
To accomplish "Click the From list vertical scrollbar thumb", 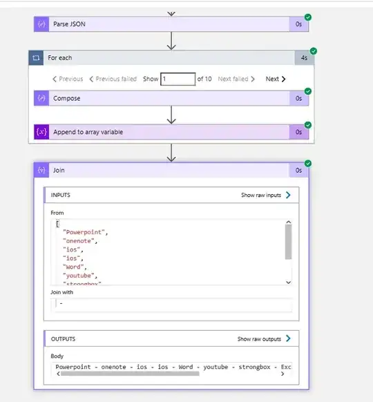I will point(289,242).
